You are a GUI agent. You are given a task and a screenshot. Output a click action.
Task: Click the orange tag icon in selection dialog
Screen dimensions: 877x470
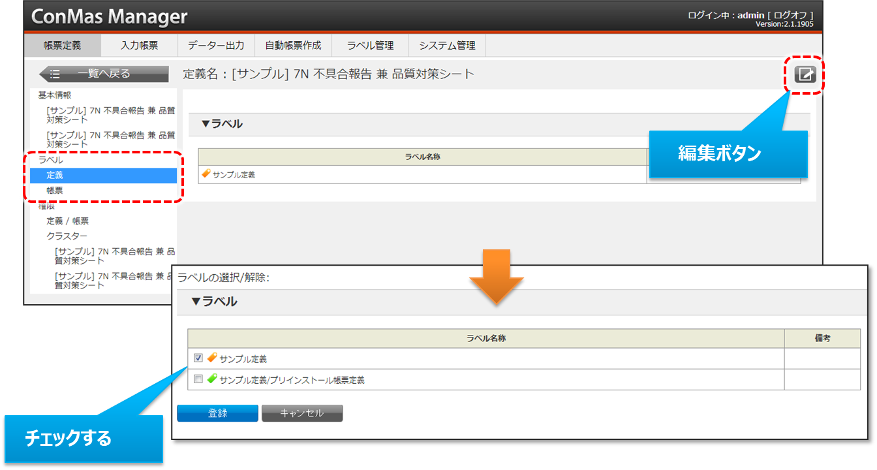click(212, 358)
